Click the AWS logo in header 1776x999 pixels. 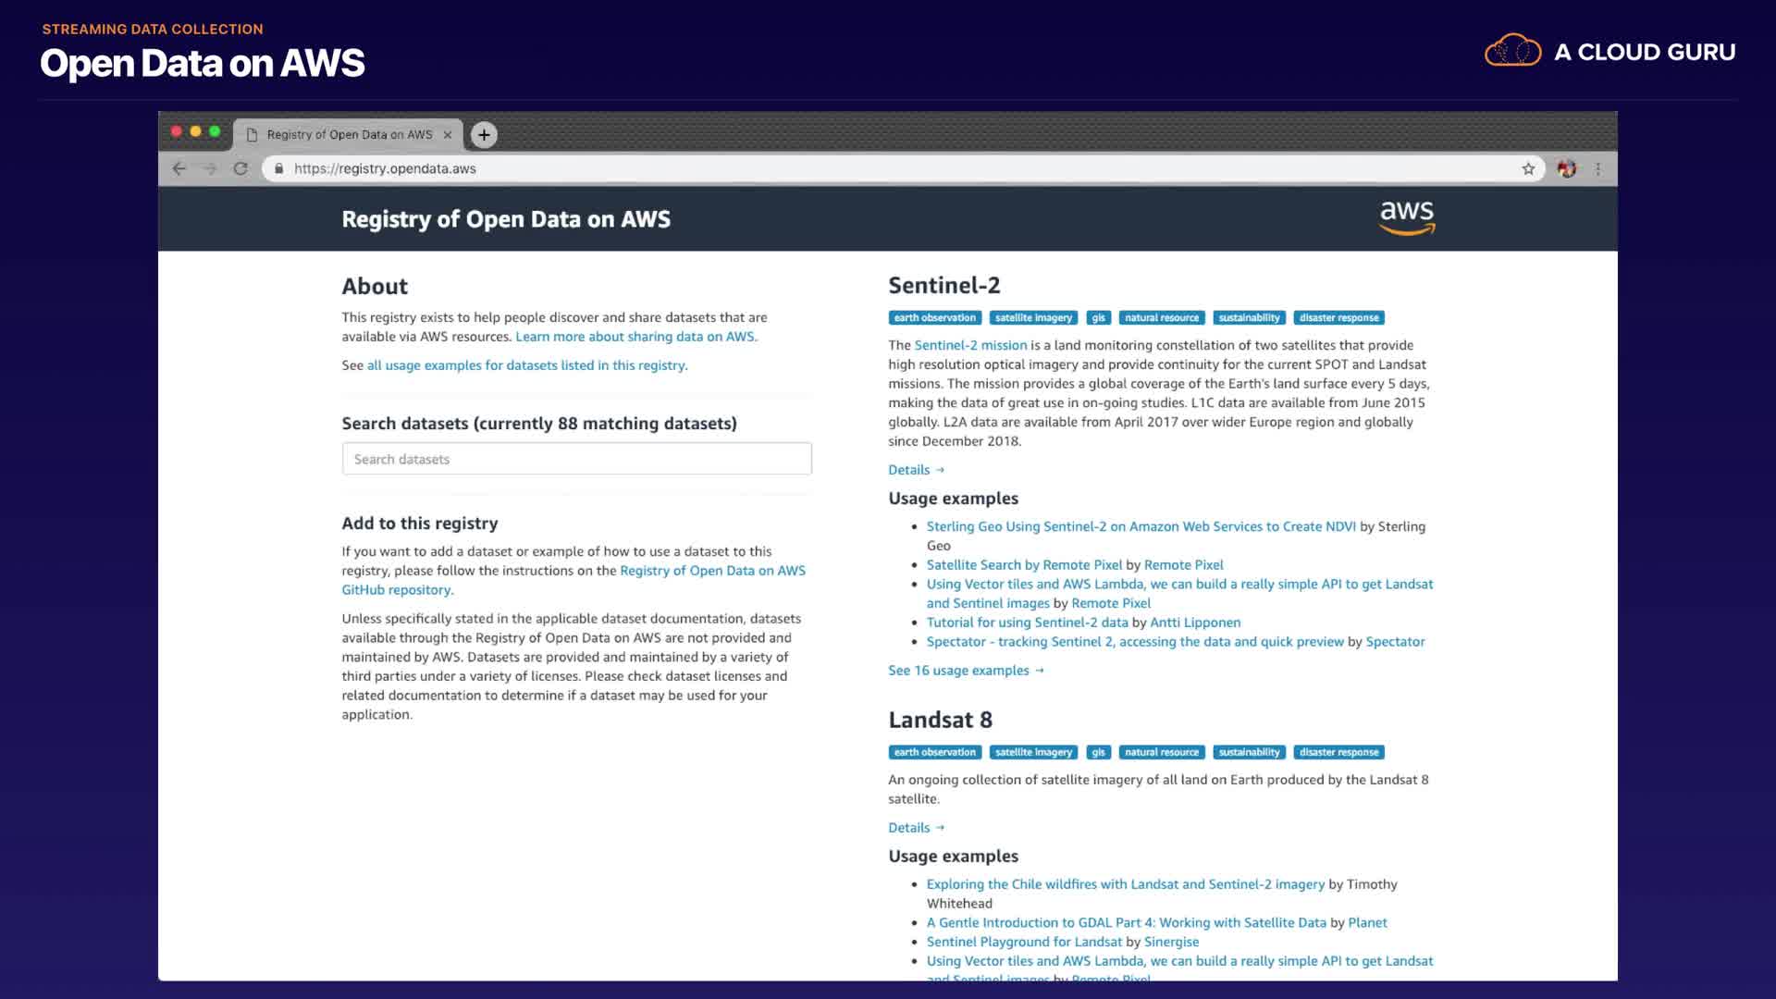point(1406,218)
